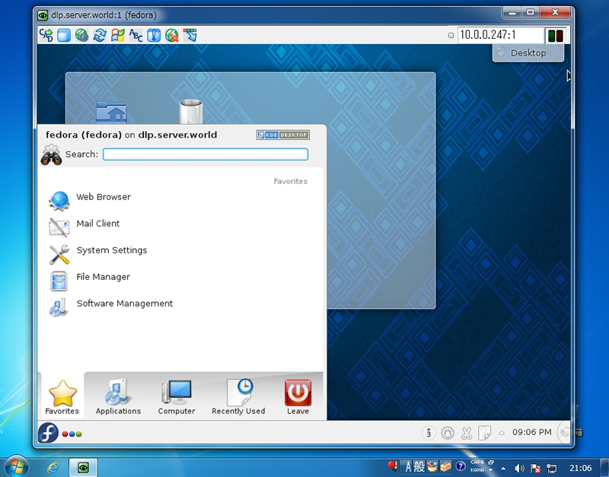Screen dimensions: 609x477
Task: Click the Fedora kickoff launcher button
Action: click(48, 433)
